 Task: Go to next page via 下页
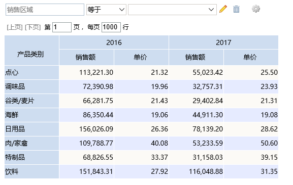pos(32,27)
